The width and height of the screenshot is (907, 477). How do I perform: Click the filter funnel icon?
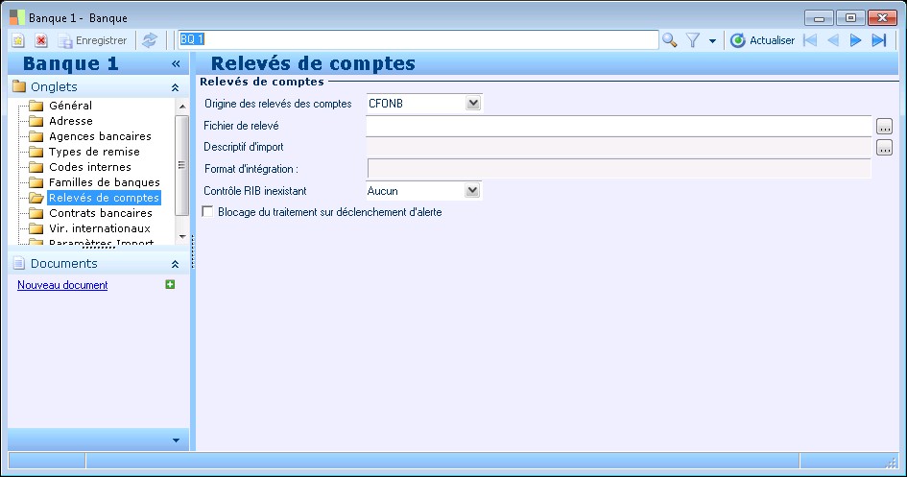[x=693, y=40]
